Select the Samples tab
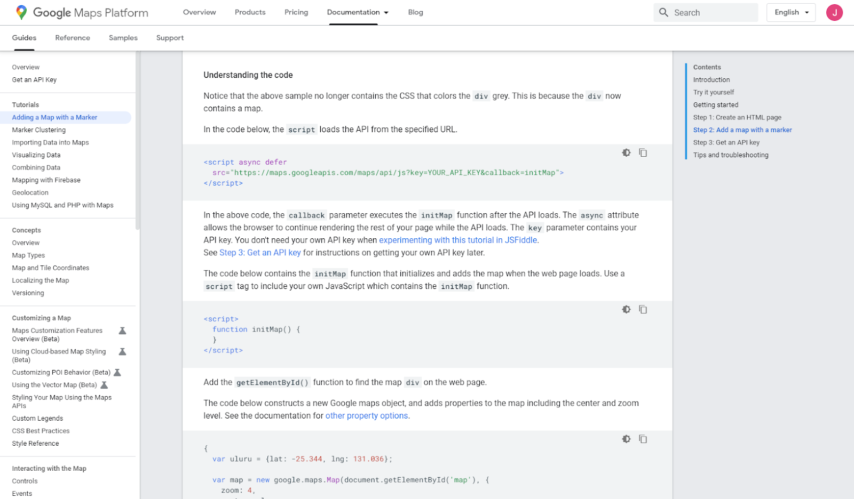Image resolution: width=854 pixels, height=499 pixels. (x=123, y=37)
